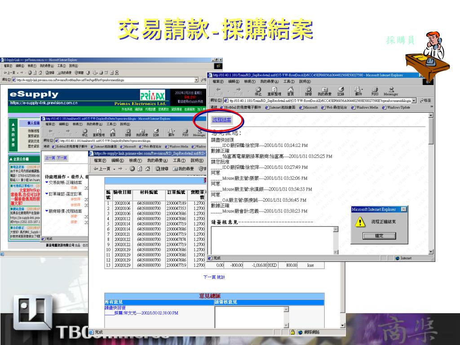Open Windows Update link in the RD_SapRecdetail front window
This screenshot has height=345, width=460.
coord(396,107)
